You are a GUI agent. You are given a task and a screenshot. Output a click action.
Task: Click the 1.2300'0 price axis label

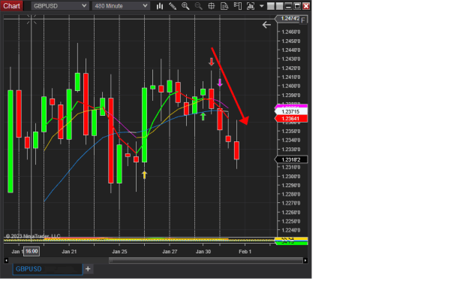tap(291, 176)
